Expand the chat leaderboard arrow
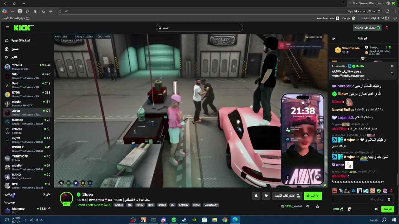 [x=363, y=58]
